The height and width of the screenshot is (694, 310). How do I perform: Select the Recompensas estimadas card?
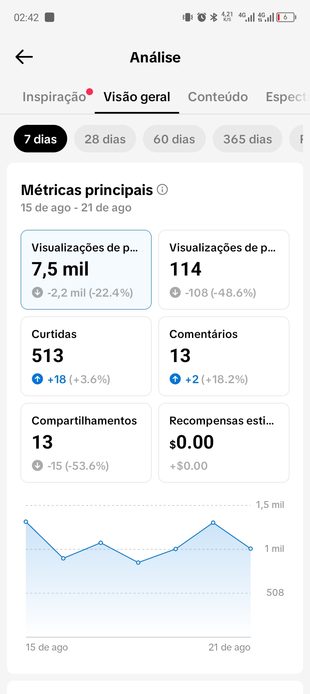pyautogui.click(x=224, y=443)
